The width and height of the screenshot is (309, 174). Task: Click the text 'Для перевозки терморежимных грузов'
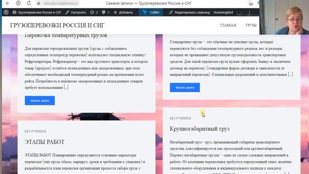point(56,48)
